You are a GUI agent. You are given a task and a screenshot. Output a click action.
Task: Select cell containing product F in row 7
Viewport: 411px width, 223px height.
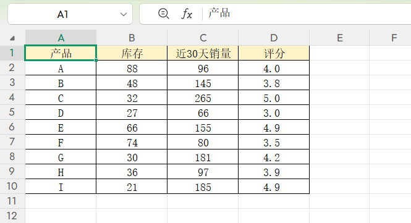(x=61, y=142)
